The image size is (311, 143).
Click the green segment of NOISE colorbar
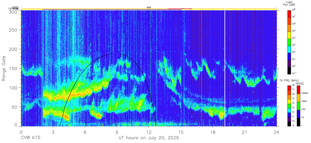pos(299,106)
